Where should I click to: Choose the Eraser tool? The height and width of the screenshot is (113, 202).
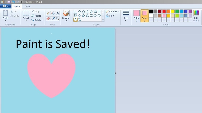point(48,19)
